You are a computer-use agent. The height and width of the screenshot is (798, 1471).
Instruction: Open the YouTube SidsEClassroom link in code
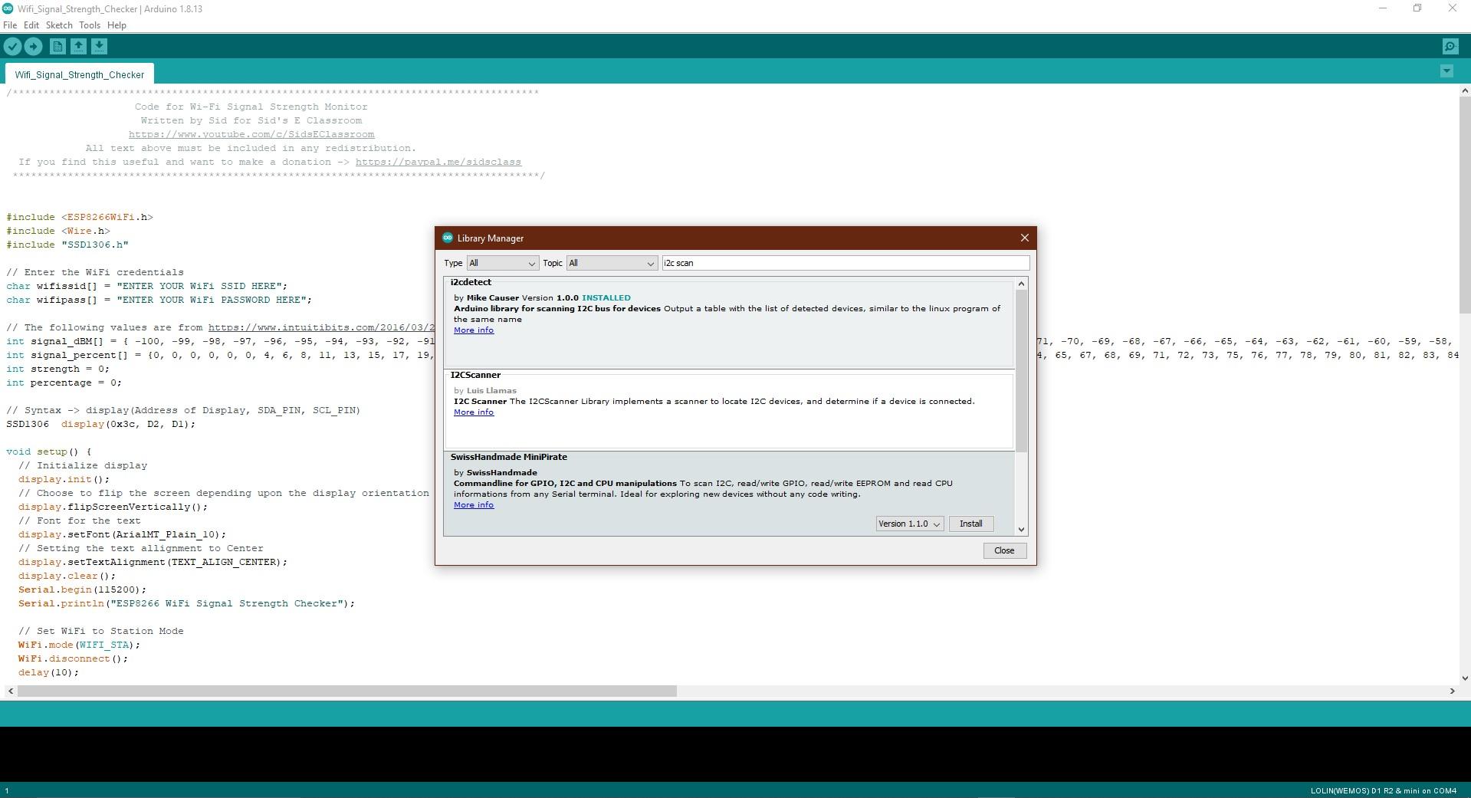[x=251, y=134]
